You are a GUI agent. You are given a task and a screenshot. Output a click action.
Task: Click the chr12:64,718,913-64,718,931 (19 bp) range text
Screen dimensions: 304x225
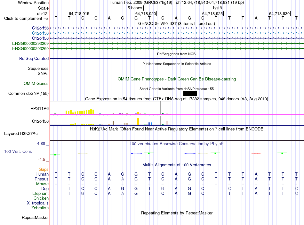[210, 3]
